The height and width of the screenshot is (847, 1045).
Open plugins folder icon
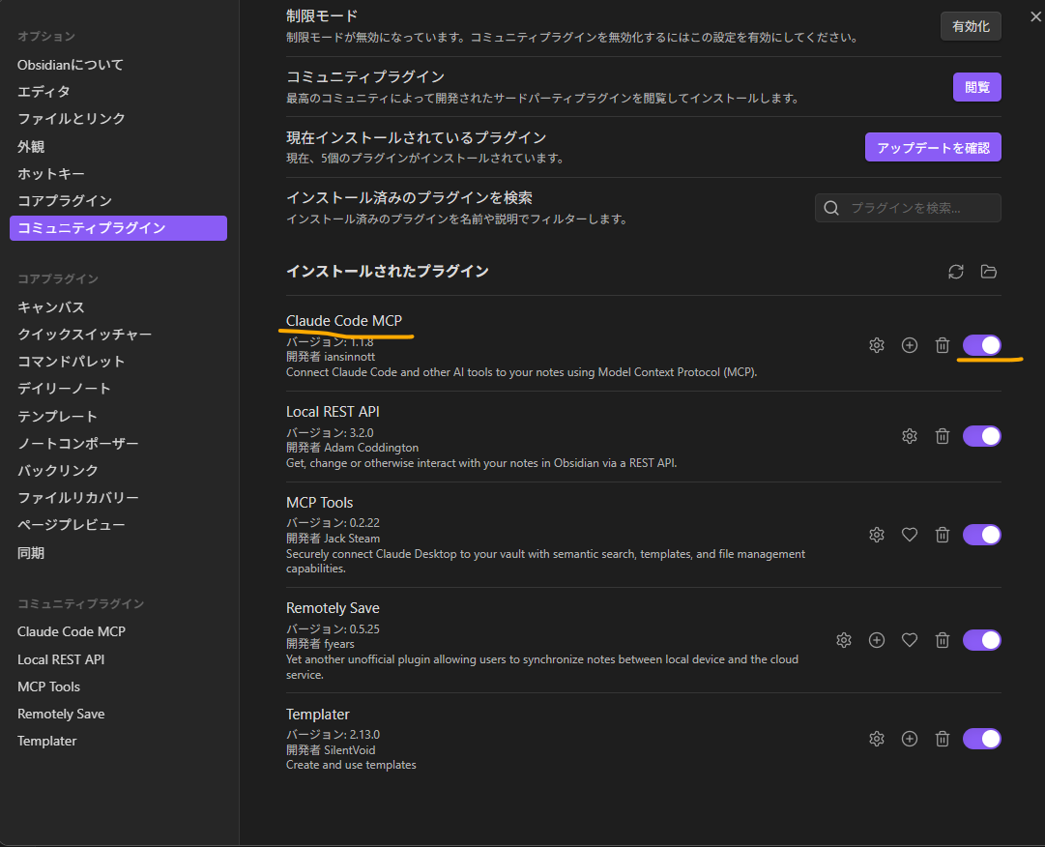tap(988, 272)
